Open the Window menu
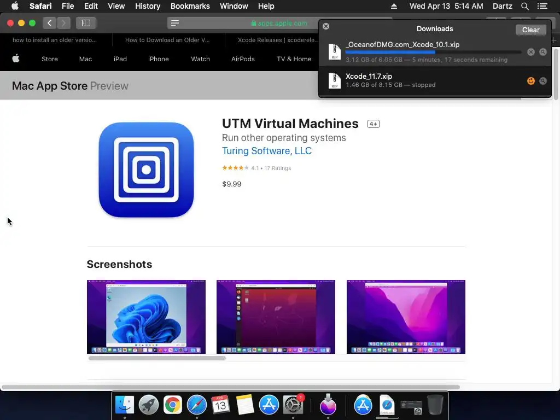The image size is (560, 420). (x=234, y=6)
